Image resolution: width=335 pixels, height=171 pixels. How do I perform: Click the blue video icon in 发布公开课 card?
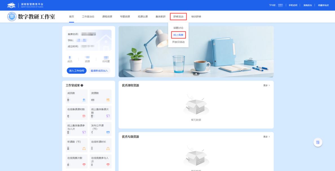pos(108,132)
